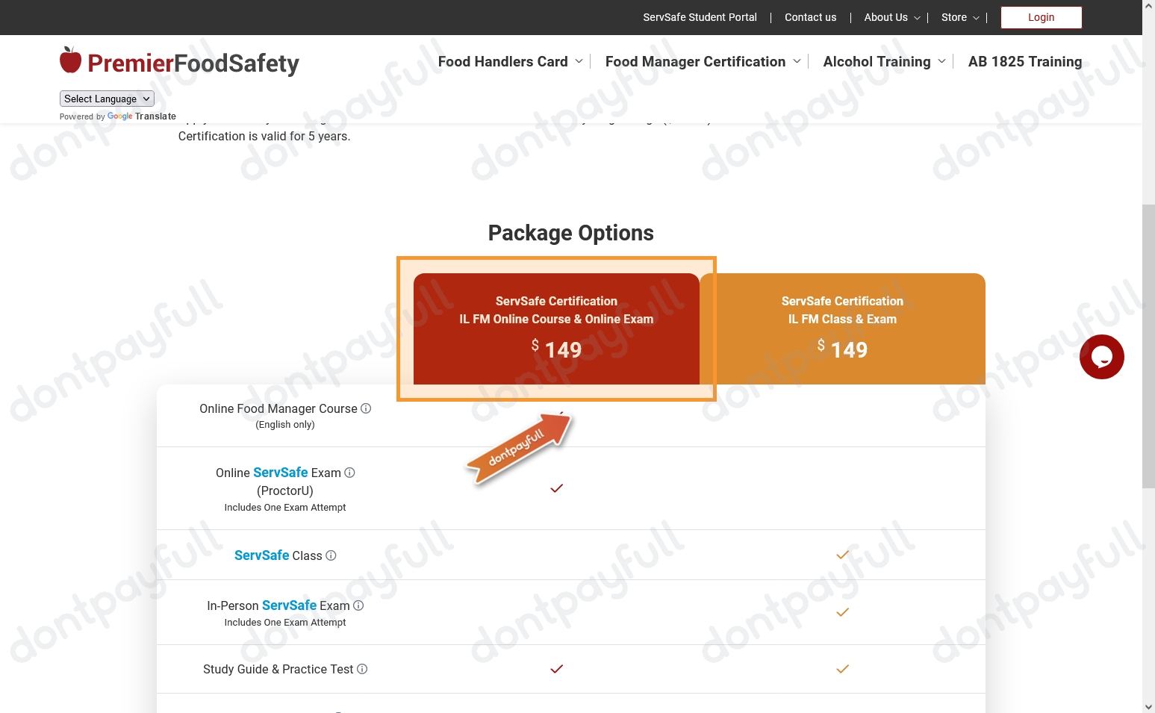The height and width of the screenshot is (713, 1155).
Task: Click the info icon next to ServSafe Class
Action: pyautogui.click(x=331, y=555)
